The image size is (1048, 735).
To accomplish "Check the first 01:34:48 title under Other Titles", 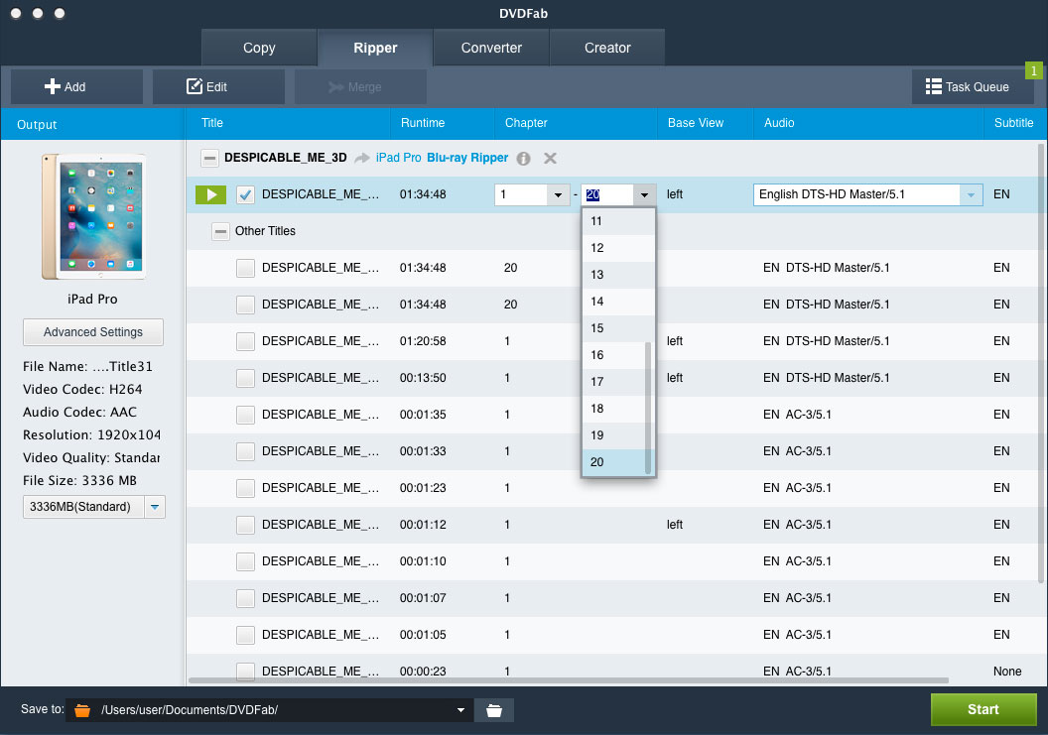I will pos(245,268).
